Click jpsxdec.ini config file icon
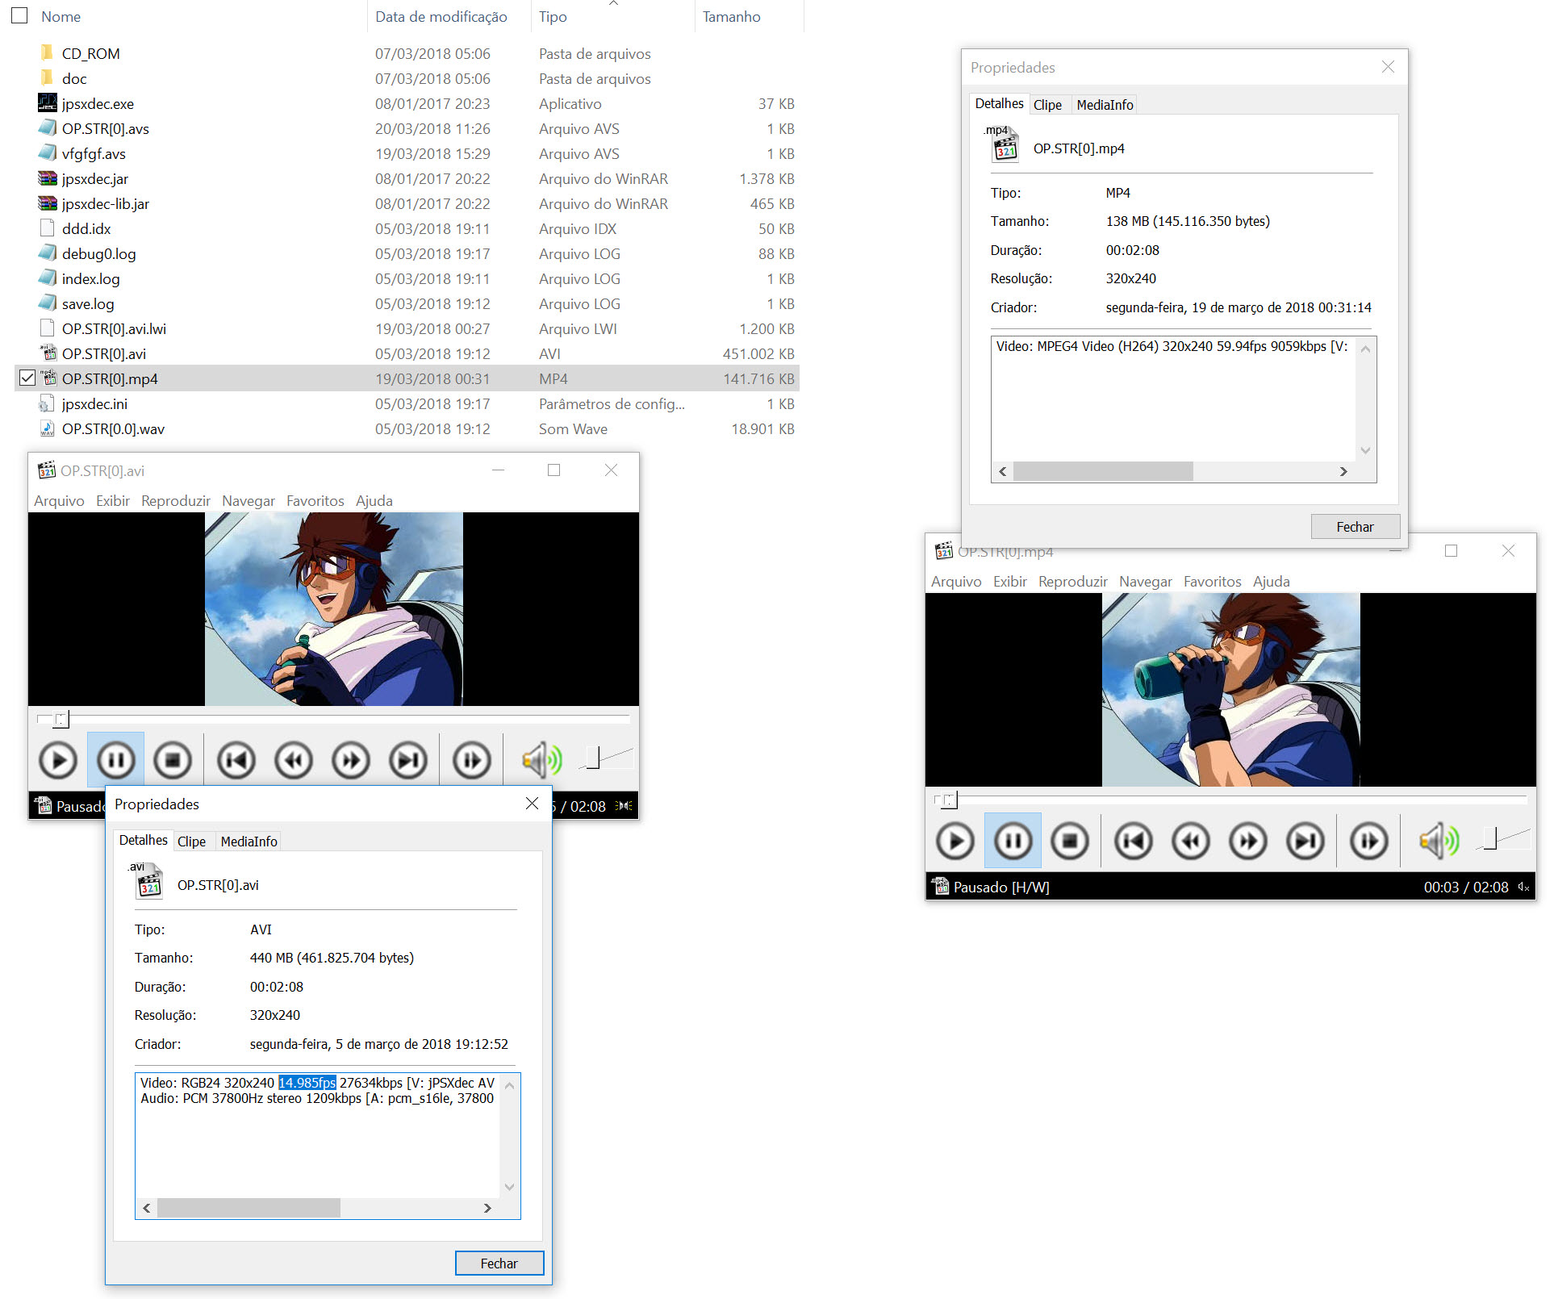1554x1299 pixels. 48,403
